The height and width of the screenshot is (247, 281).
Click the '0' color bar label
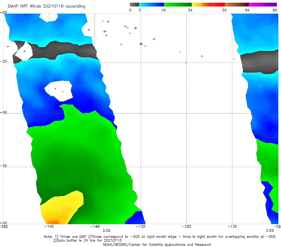point(131,10)
